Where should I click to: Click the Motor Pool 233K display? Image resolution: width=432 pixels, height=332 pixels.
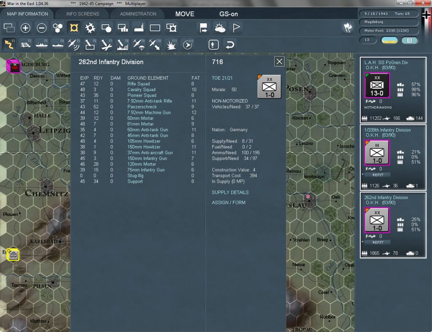pyautogui.click(x=389, y=30)
